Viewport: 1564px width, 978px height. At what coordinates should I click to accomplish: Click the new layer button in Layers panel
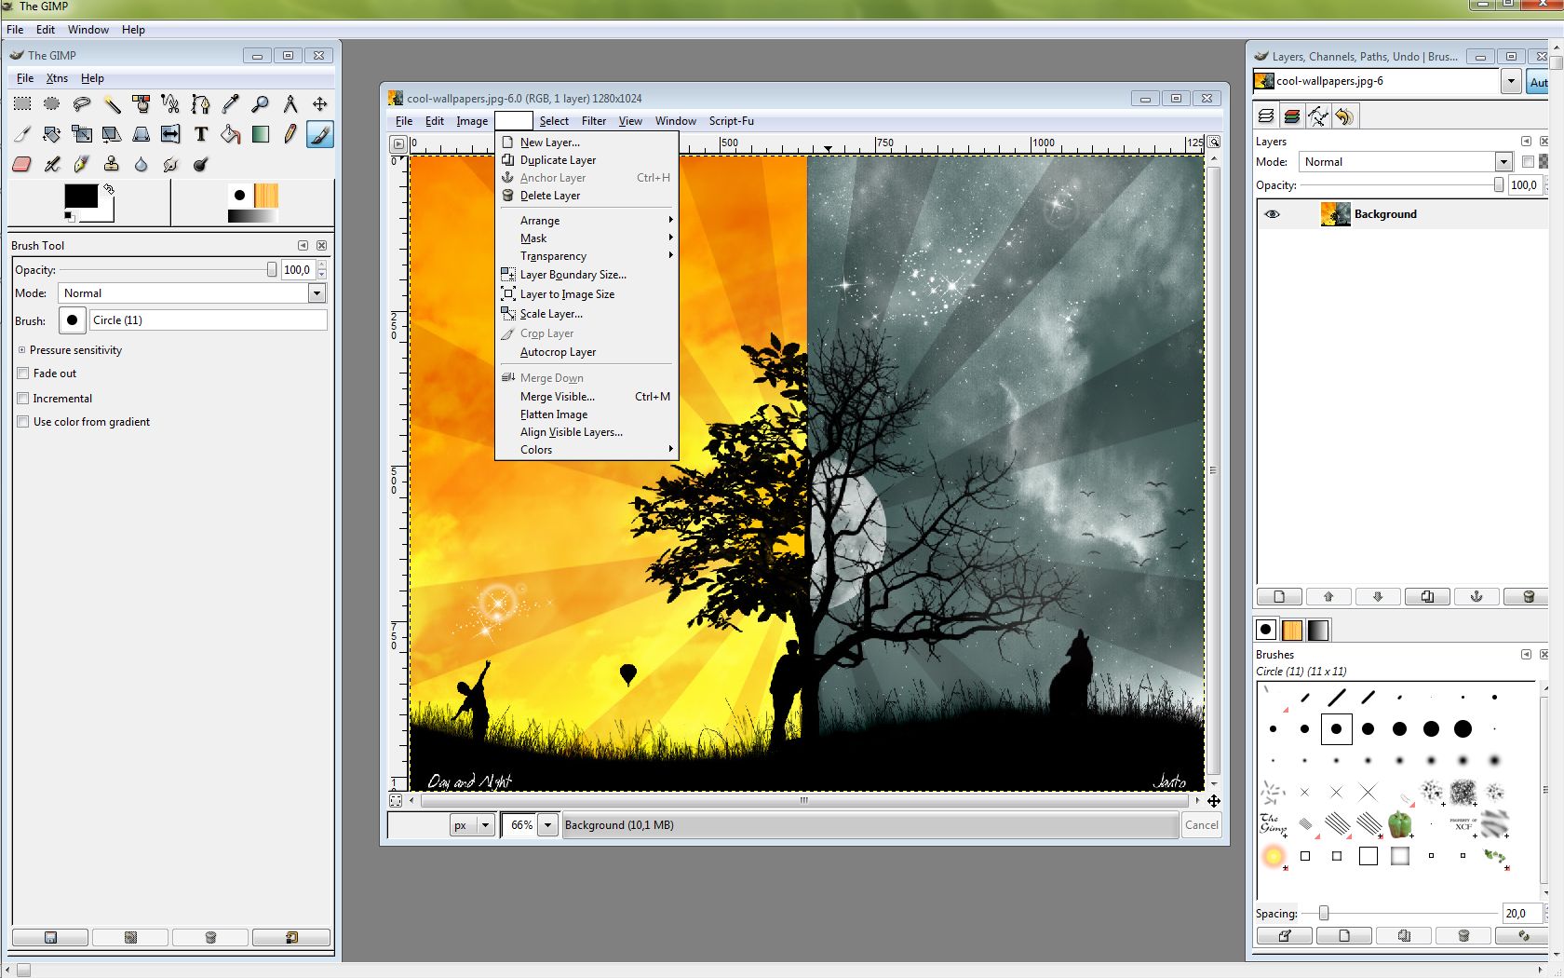pos(1279,596)
